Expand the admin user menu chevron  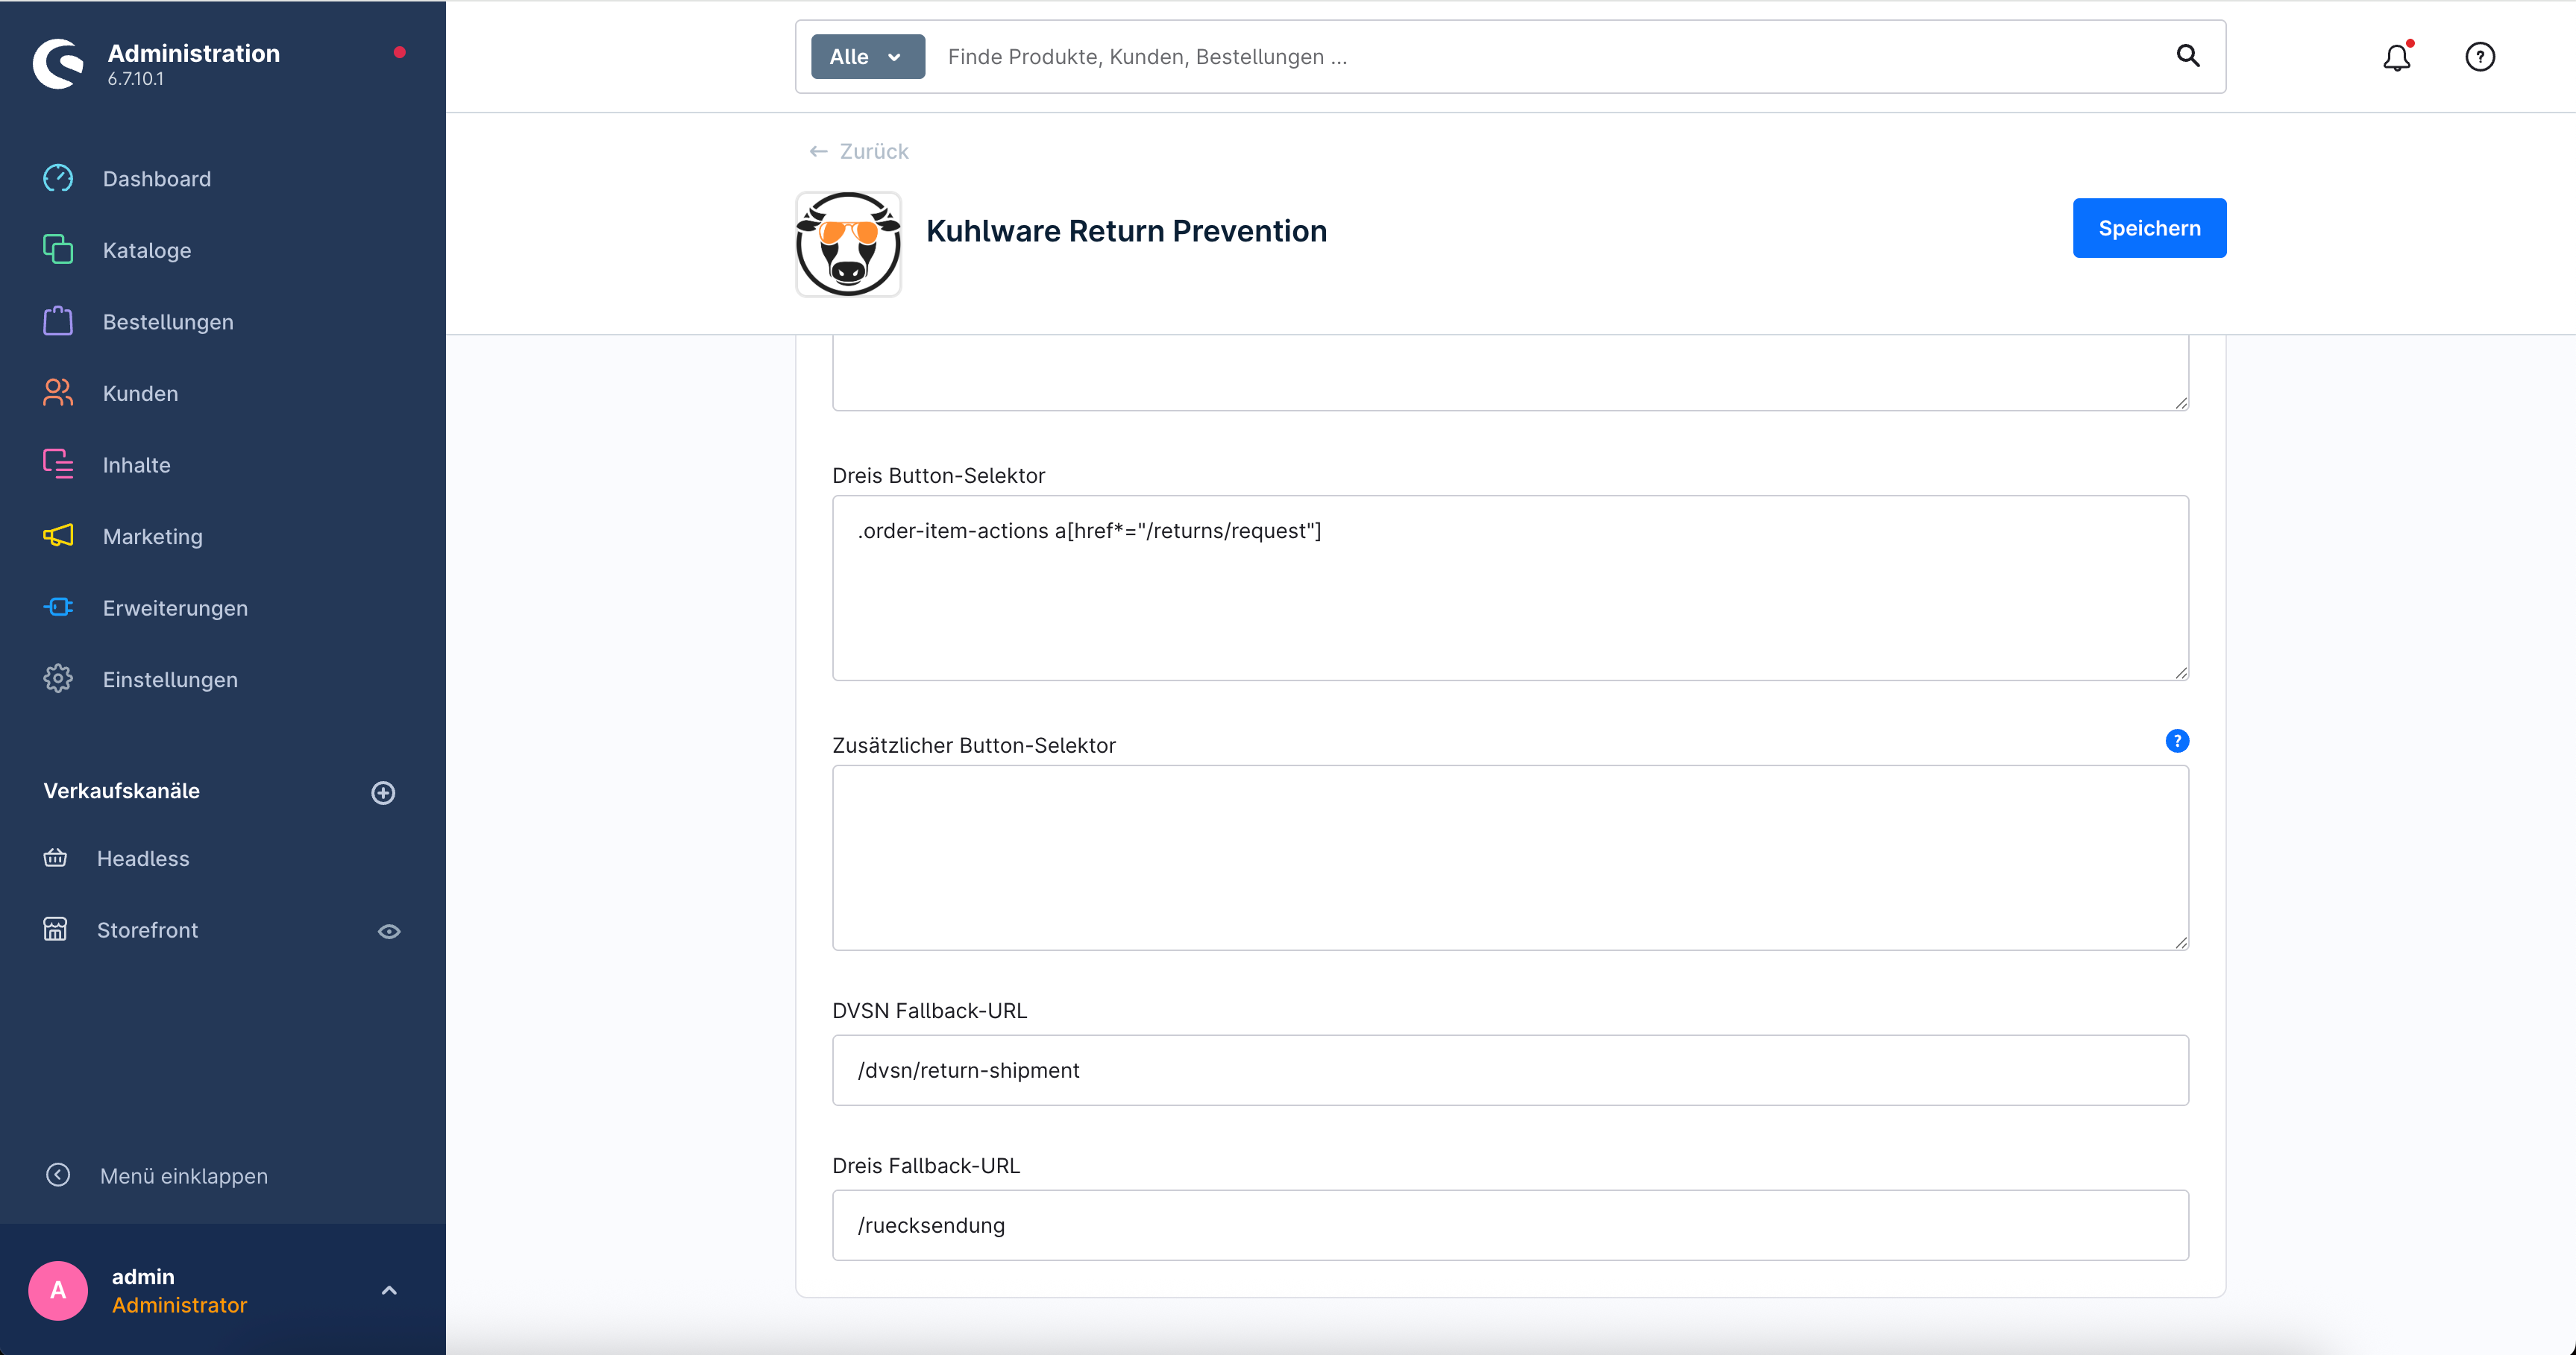tap(389, 1290)
